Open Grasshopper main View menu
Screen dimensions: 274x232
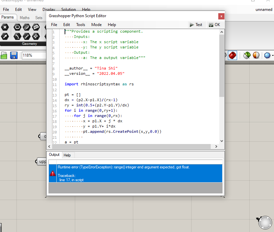(x=32, y=10)
